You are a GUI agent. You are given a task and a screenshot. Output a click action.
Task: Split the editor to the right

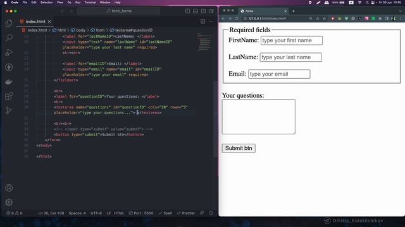click(202, 21)
